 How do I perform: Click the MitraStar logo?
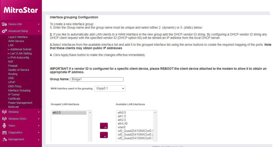click(21, 10)
